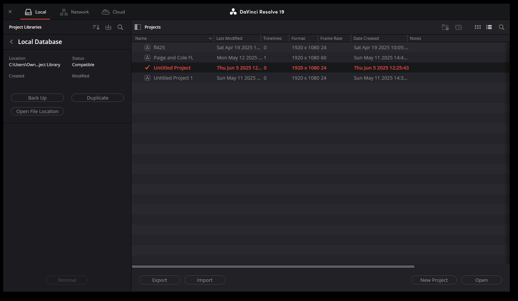The width and height of the screenshot is (518, 301).
Task: Select the Paige and Cole FL project
Action: 320,57
